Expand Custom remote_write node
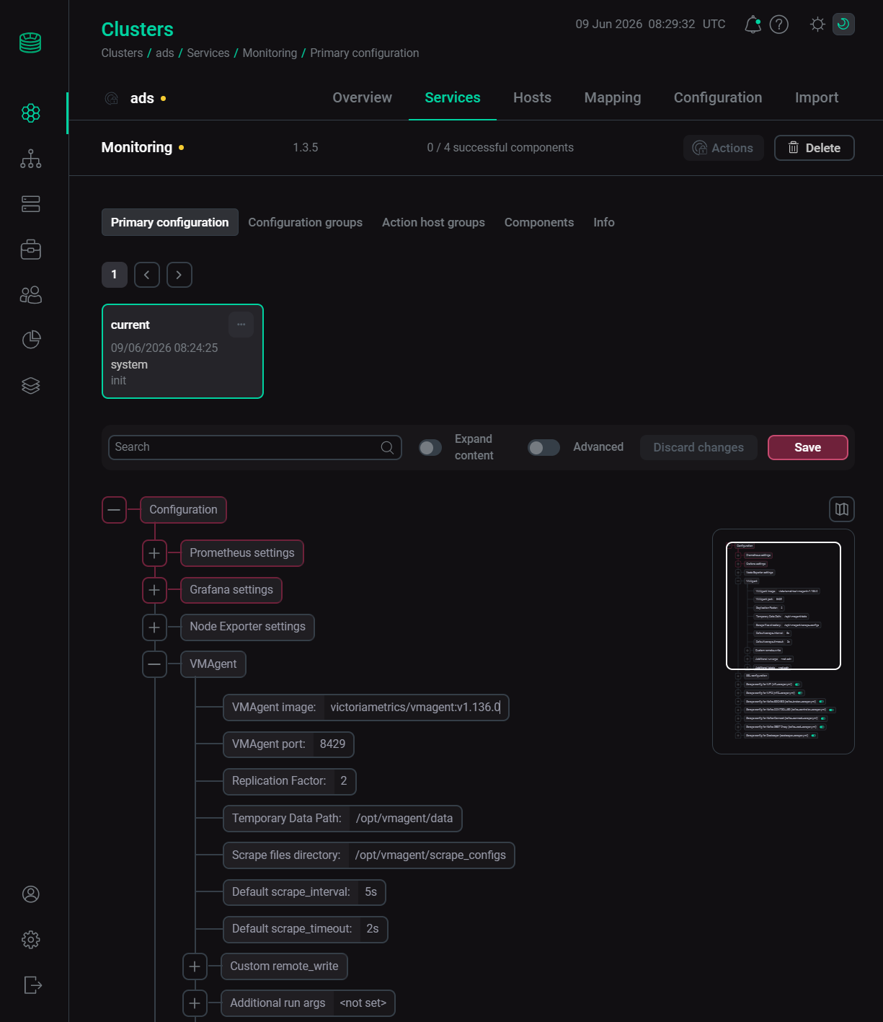The image size is (883, 1022). 195,966
